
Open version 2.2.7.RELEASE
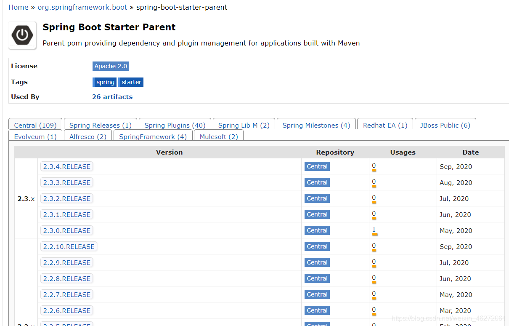(67, 294)
